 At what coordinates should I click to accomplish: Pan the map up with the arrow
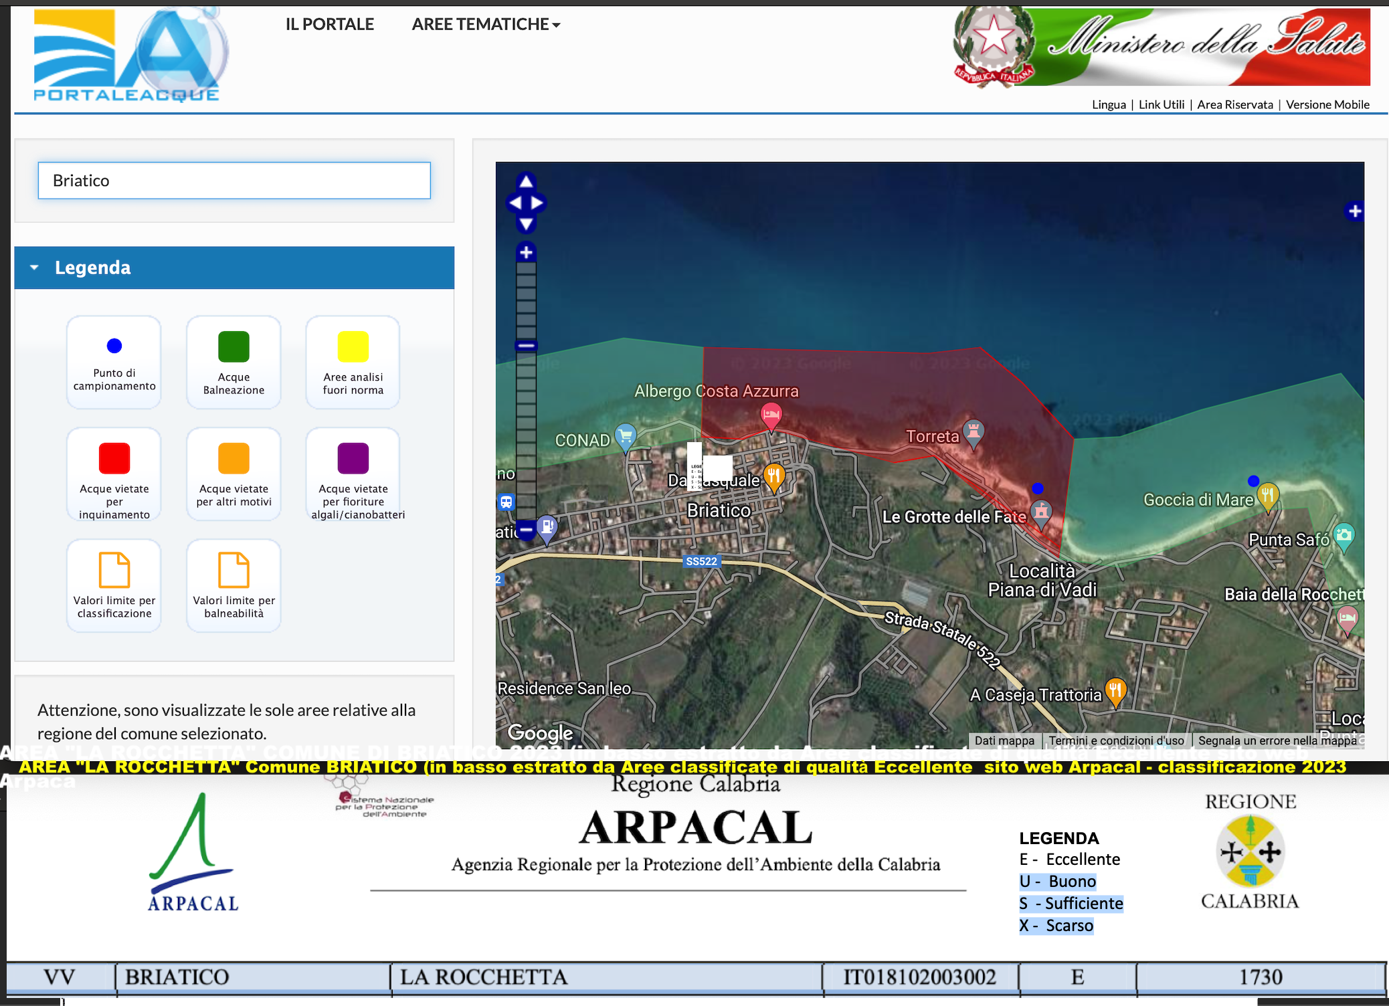526,181
